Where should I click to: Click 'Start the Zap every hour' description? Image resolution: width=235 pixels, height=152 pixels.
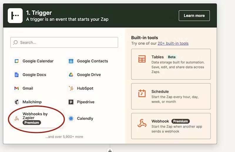point(175,99)
